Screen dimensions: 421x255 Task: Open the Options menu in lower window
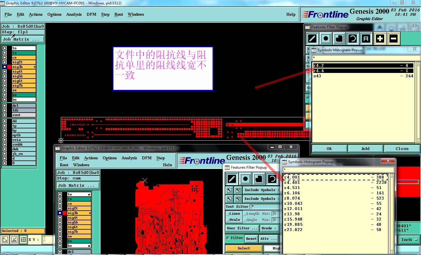[110, 158]
